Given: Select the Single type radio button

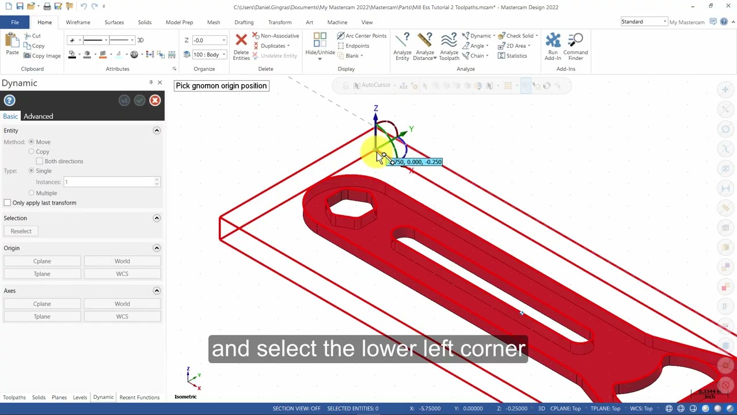Looking at the screenshot, I should 32,171.
